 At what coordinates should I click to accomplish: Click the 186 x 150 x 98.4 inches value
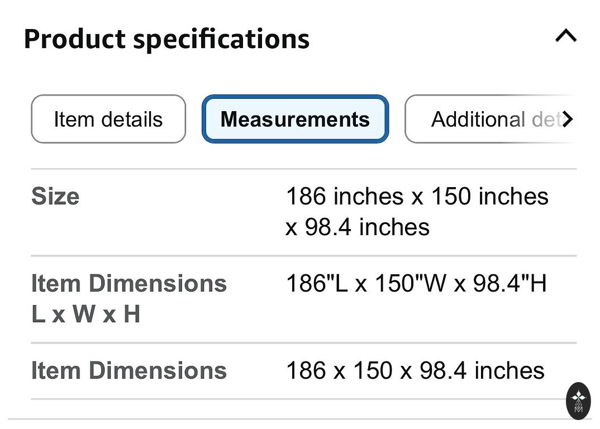(x=415, y=371)
